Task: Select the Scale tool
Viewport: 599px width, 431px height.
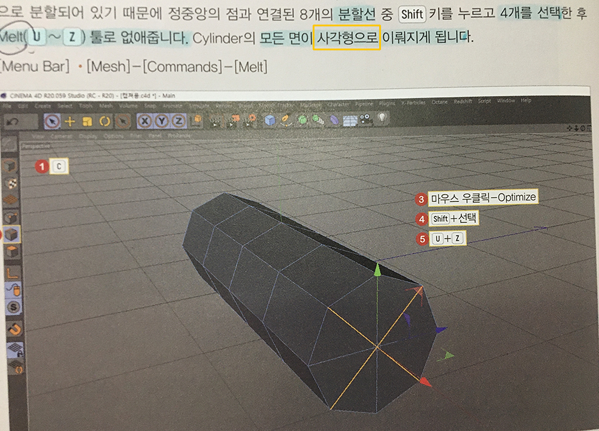Action: 87,122
